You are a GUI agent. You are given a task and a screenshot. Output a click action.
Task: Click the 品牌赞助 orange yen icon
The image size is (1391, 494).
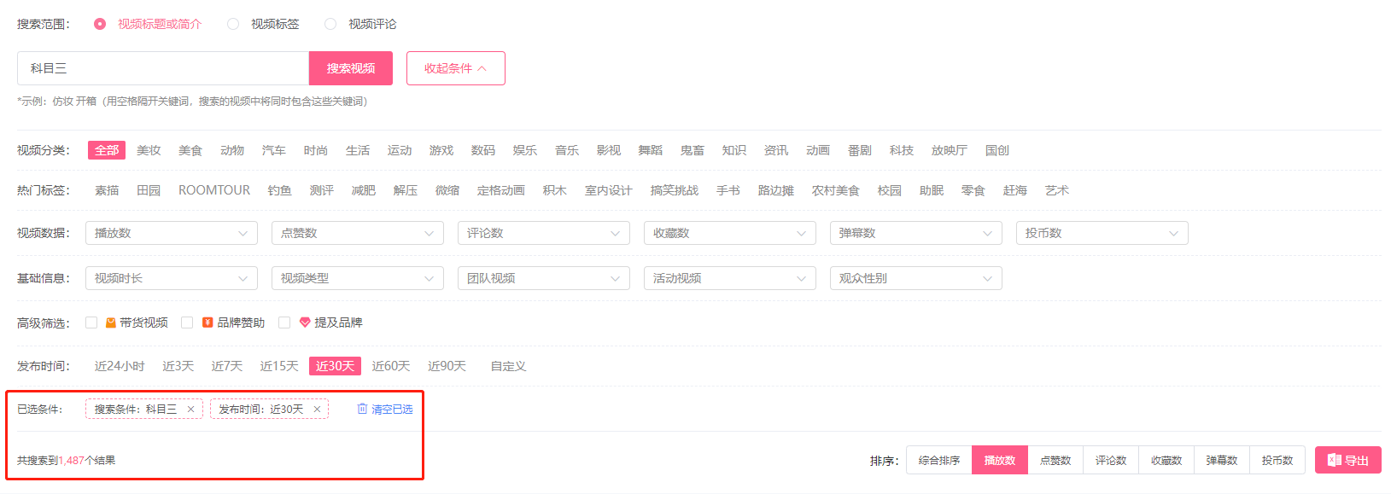click(207, 323)
